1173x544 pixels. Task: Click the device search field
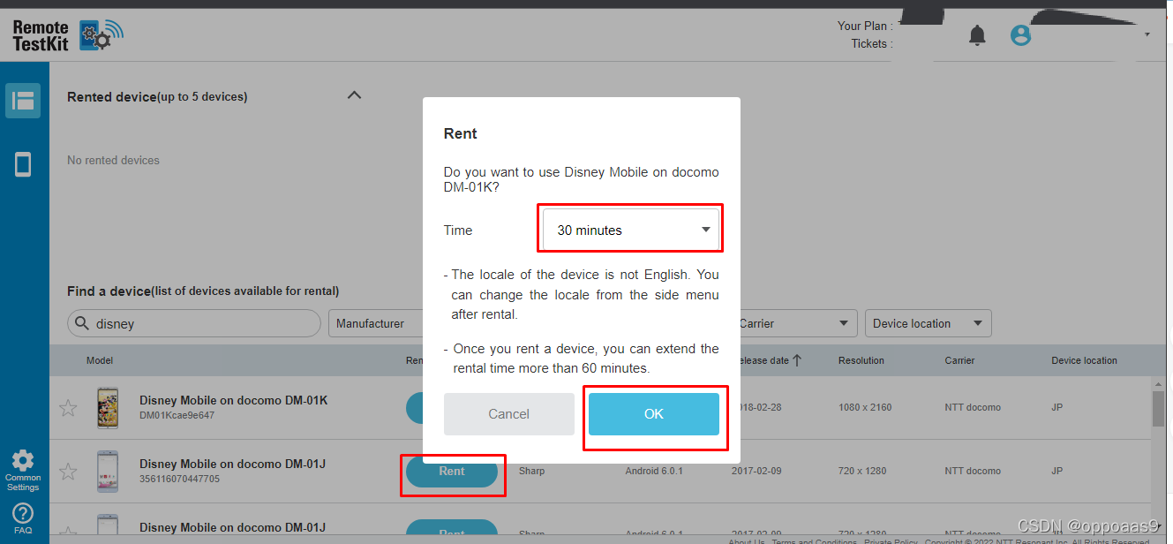point(194,323)
